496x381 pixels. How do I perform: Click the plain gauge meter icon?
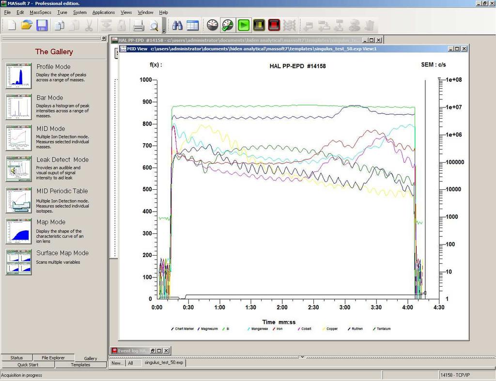point(212,25)
